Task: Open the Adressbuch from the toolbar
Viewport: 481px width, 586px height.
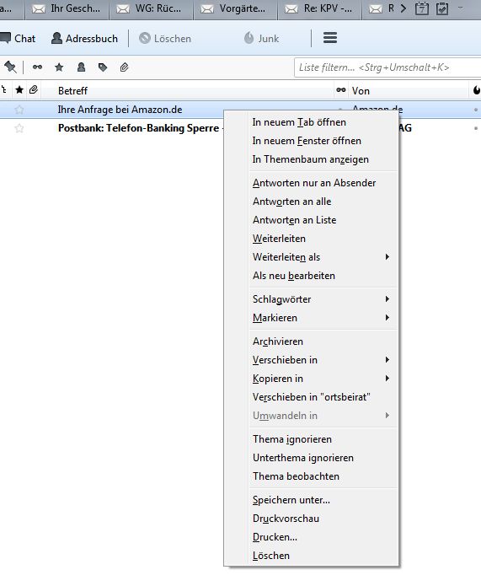Action: (84, 39)
